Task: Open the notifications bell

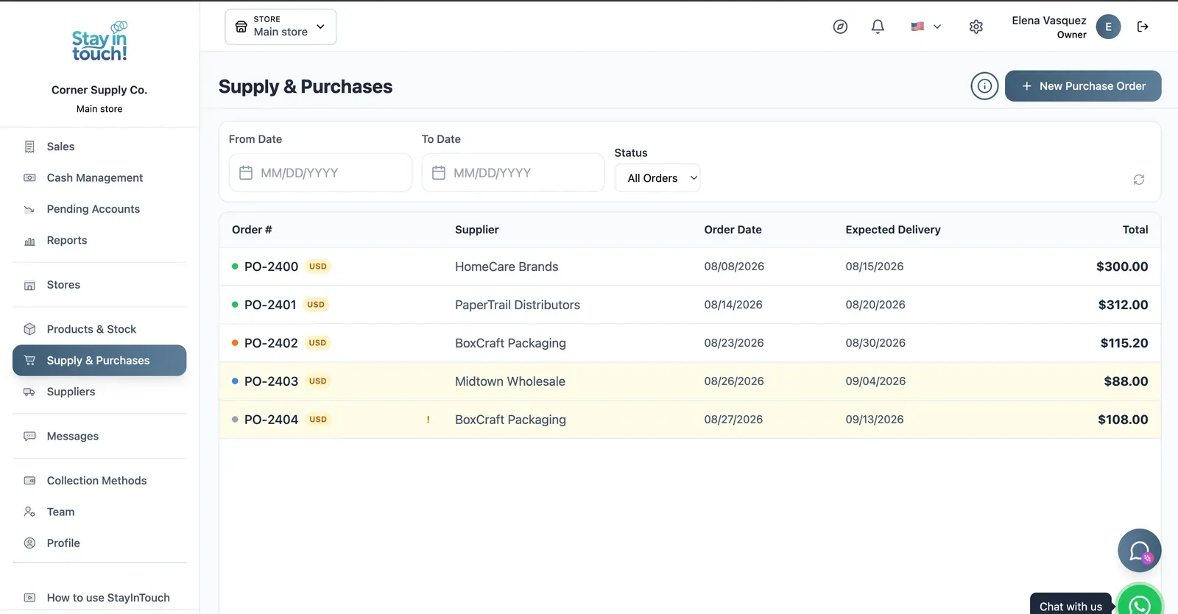Action: (878, 27)
